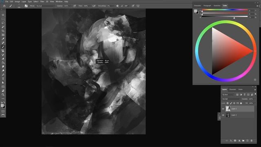Click the hue ring of the color wheel
Image resolution: width=261 pixels, height=147 pixels.
(x=226, y=22)
